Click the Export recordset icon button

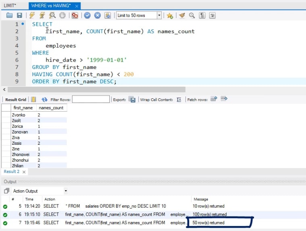pos(132,100)
